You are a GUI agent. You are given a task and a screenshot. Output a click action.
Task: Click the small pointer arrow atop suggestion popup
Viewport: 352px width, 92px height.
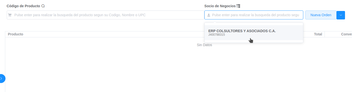coord(214,22)
